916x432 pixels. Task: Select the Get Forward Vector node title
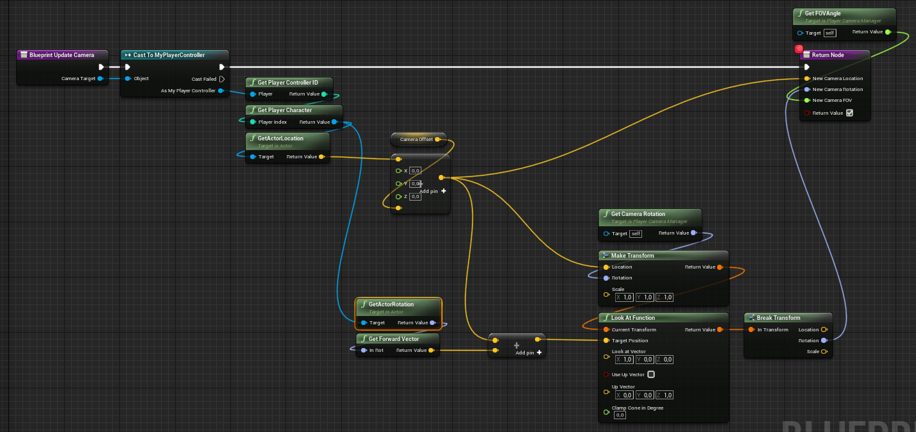pyautogui.click(x=394, y=339)
